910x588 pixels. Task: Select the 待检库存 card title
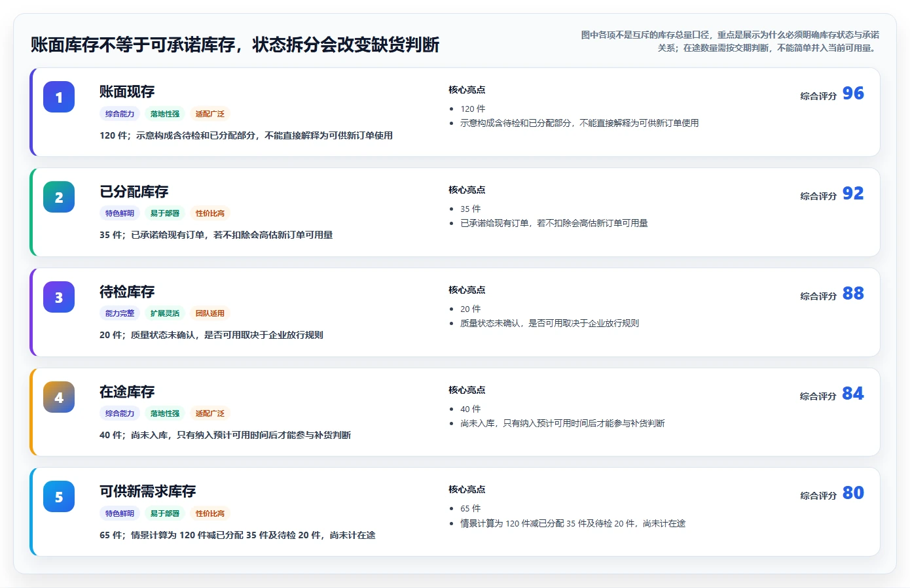127,292
